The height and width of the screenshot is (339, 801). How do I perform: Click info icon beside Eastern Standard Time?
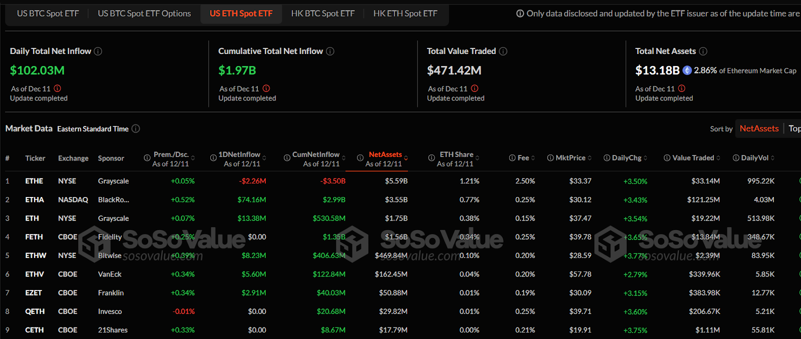point(136,128)
